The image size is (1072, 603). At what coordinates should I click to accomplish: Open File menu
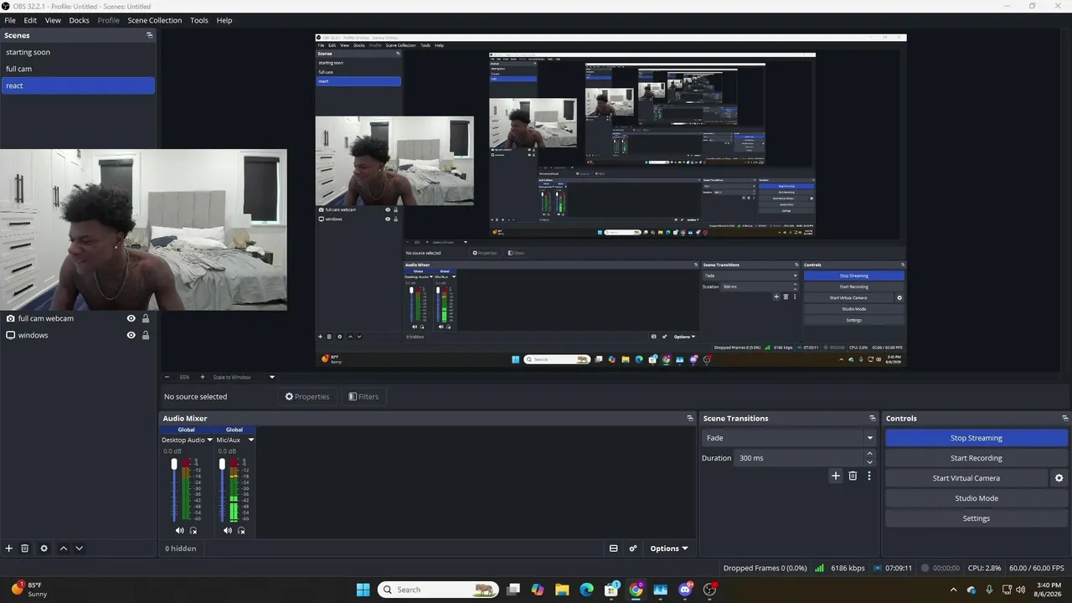(10, 20)
